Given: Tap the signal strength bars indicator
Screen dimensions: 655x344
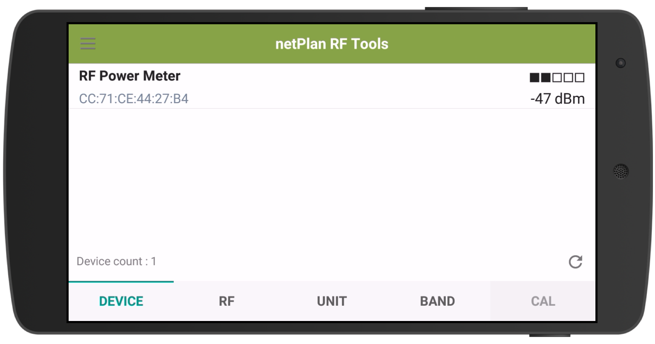Looking at the screenshot, I should click(557, 77).
